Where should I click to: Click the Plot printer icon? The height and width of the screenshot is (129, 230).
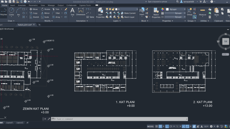point(25,2)
